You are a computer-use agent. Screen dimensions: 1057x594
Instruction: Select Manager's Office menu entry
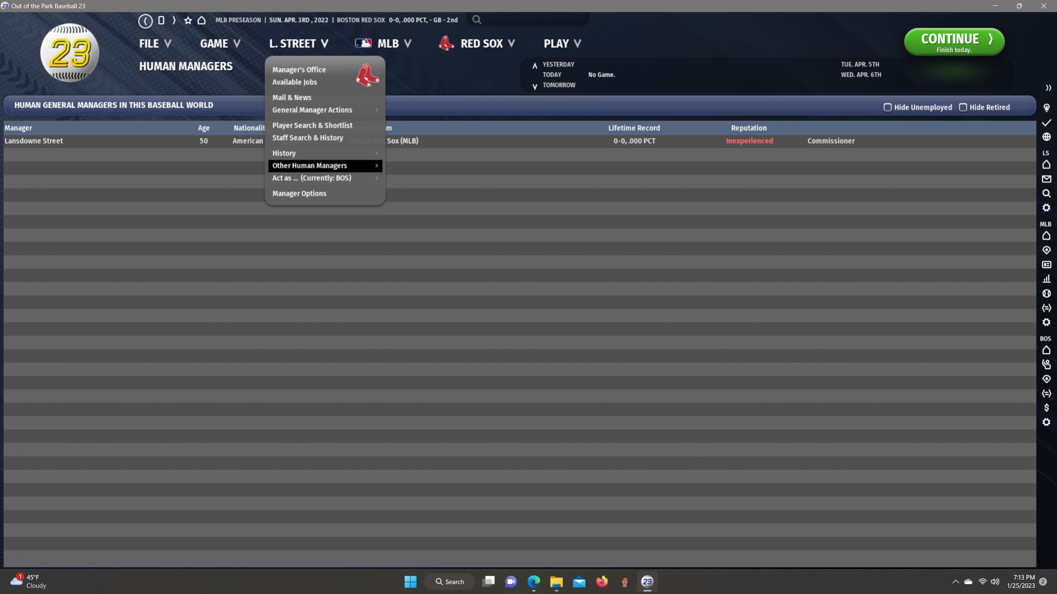point(299,70)
